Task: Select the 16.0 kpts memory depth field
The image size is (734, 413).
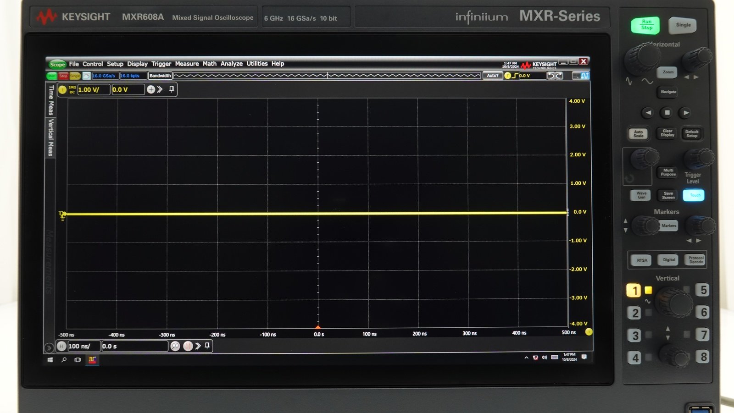Action: 133,76
